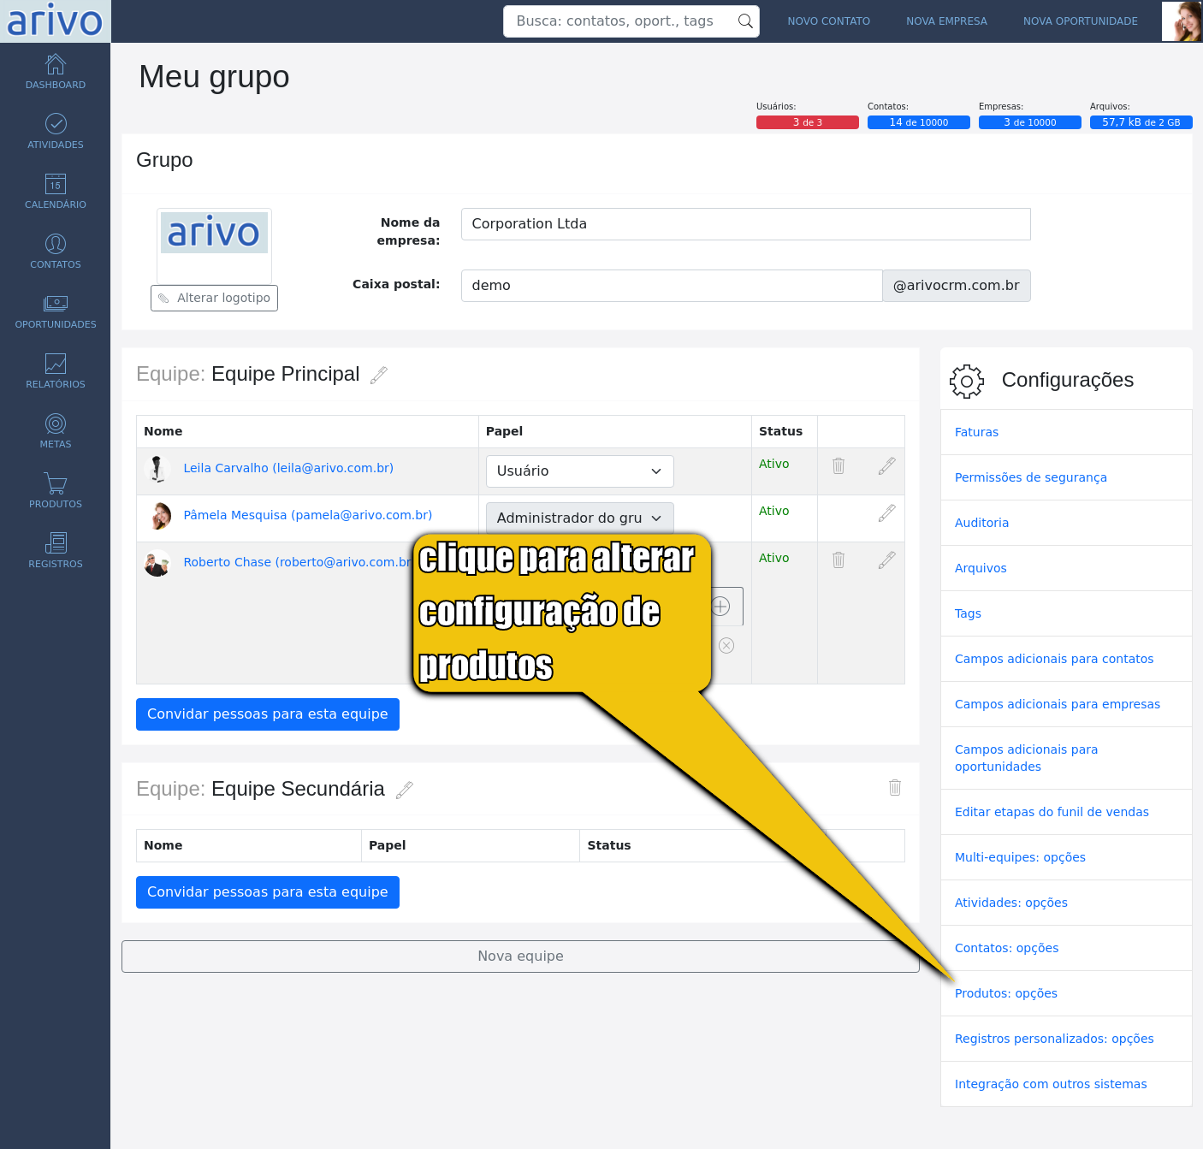Open Multi-equipes: opções link
Viewport: 1203px width, 1149px height.
click(1020, 857)
